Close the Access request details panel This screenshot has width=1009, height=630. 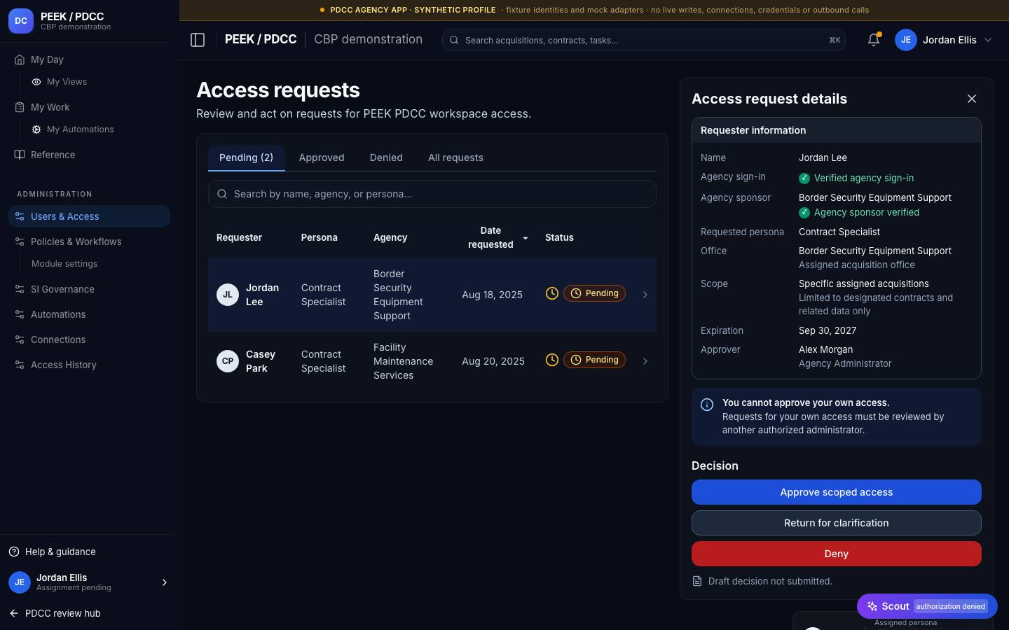[x=972, y=99]
